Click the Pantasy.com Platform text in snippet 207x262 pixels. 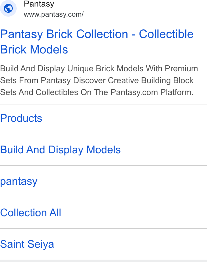(x=152, y=92)
